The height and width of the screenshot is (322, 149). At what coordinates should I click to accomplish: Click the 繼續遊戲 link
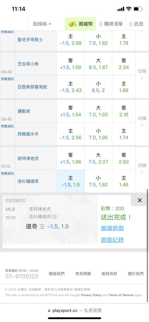coord(112,228)
